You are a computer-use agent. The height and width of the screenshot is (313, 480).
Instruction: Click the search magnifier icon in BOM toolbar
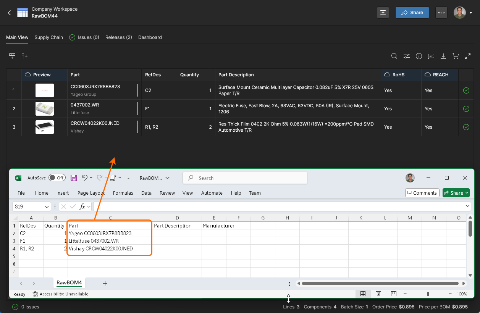click(x=394, y=56)
